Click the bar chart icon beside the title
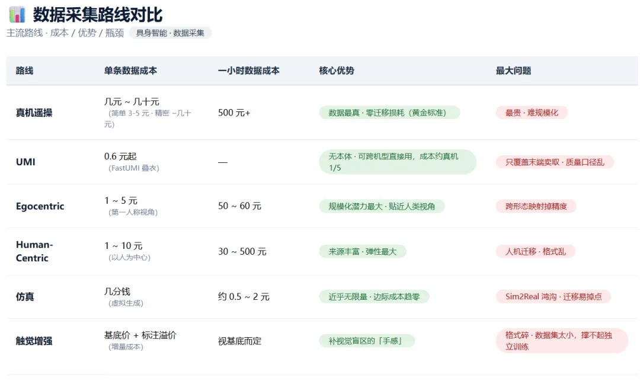 (x=17, y=15)
